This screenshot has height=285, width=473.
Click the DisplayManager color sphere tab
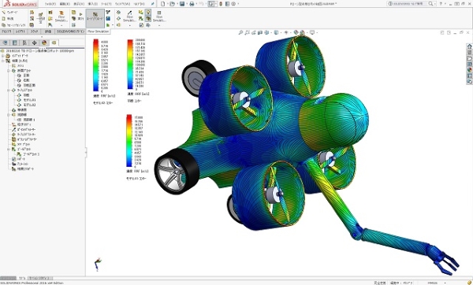coord(44,43)
